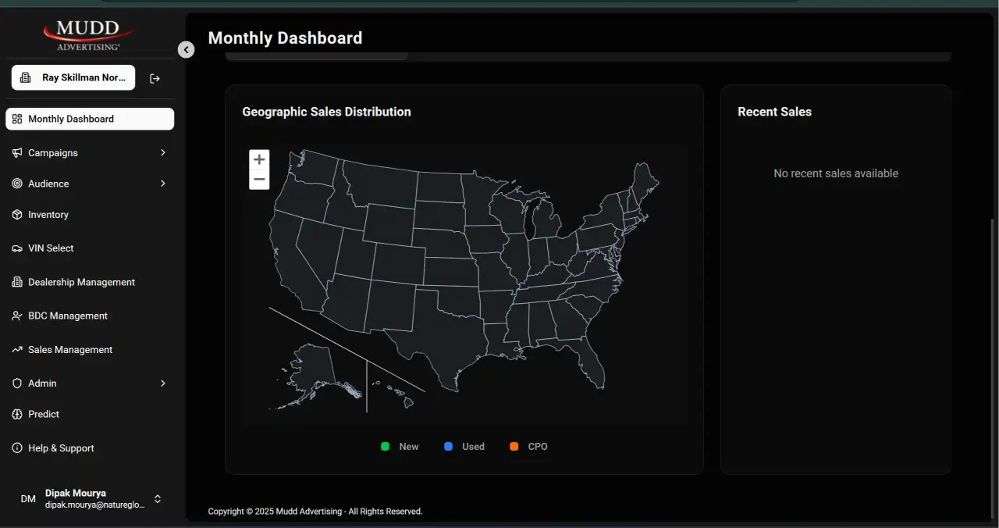
Task: Expand the Campaigns submenu chevron
Action: tap(163, 152)
